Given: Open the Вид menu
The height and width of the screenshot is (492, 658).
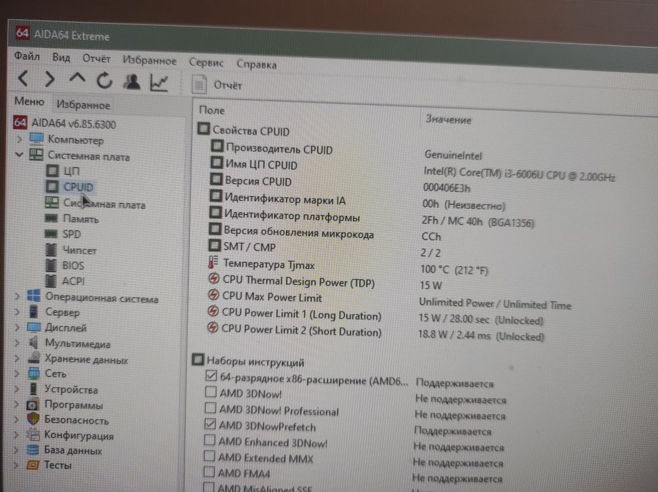Looking at the screenshot, I should click(61, 57).
